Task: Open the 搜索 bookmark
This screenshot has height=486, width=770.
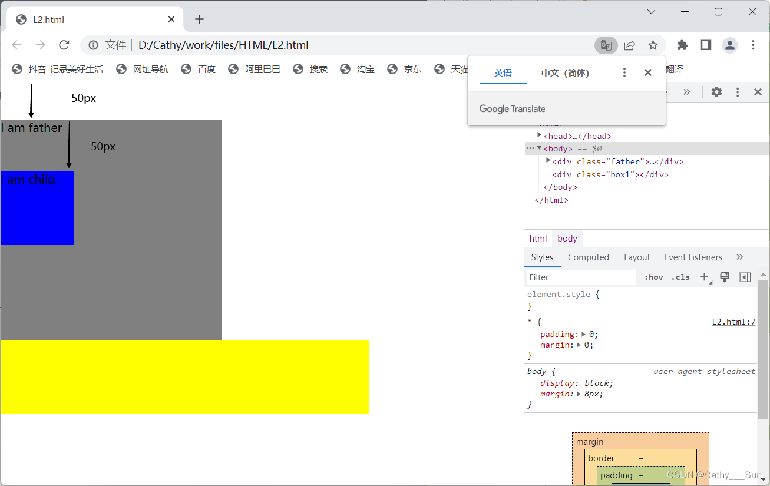Action: (x=310, y=69)
